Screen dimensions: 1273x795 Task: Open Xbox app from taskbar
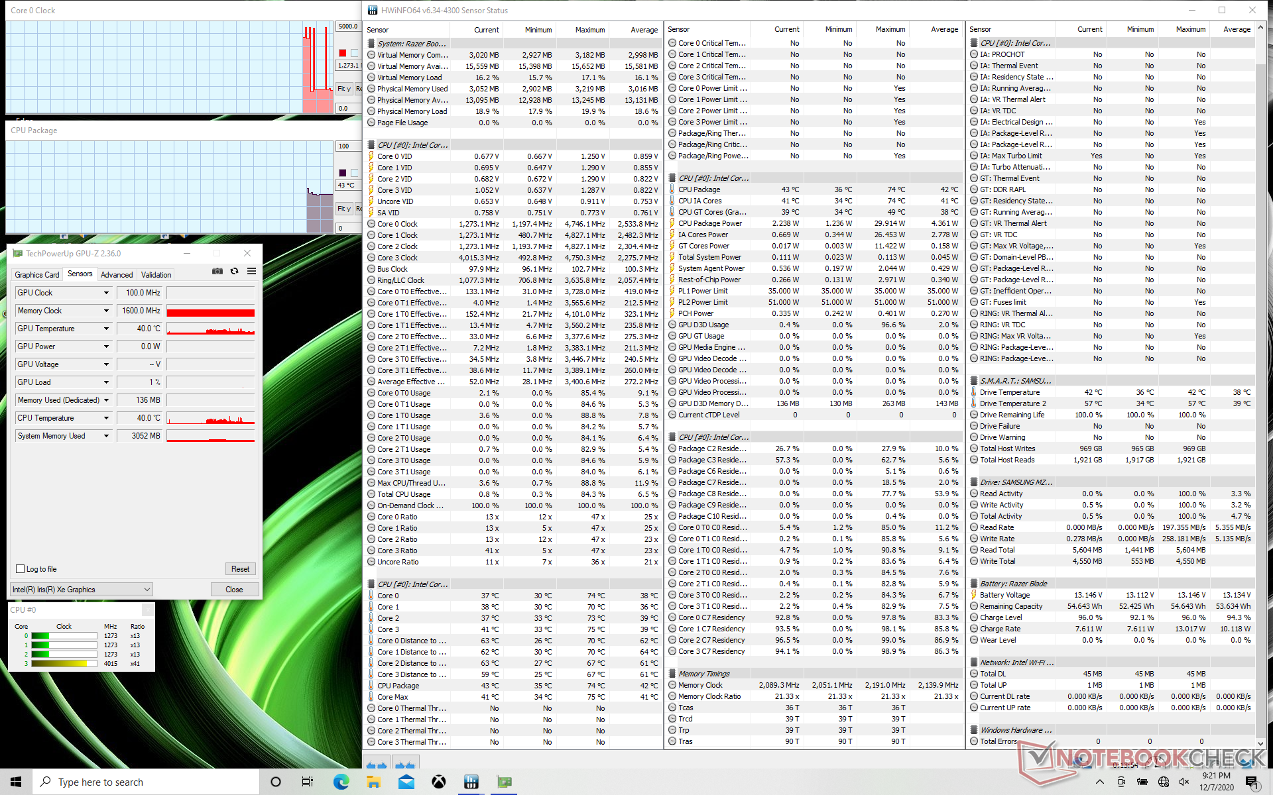point(438,782)
